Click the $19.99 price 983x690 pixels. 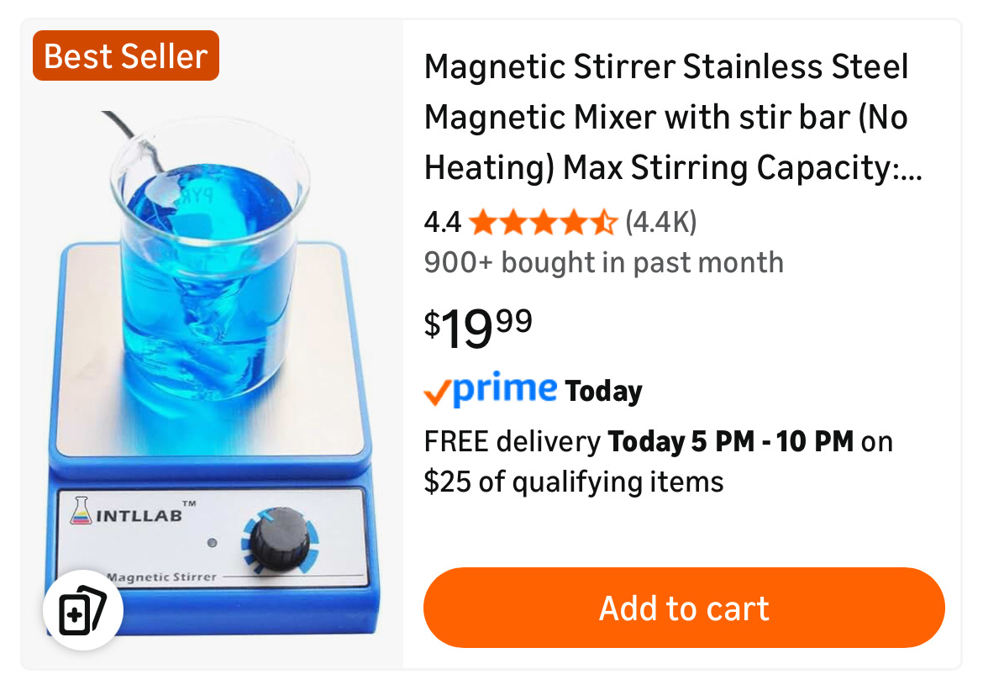click(478, 328)
